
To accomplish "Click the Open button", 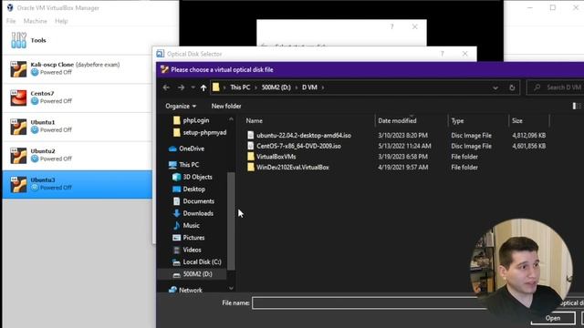I will [x=553, y=318].
